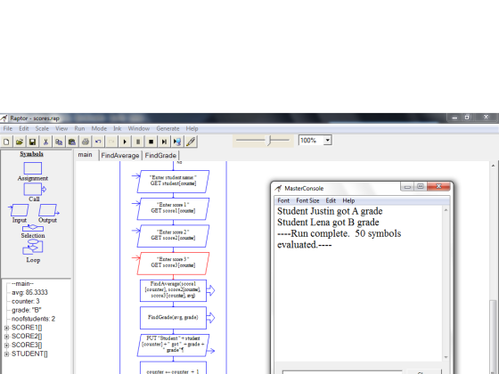The image size is (499, 374).
Task: Open the View menu
Action: (61, 128)
